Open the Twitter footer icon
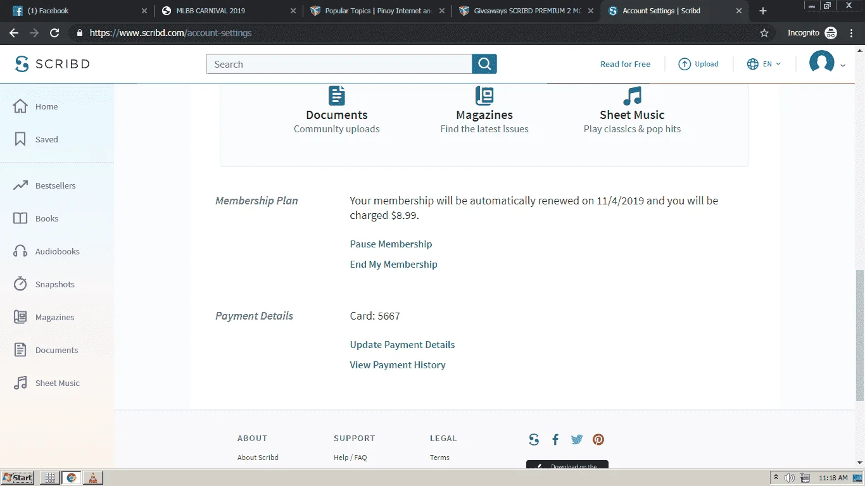 [576, 439]
